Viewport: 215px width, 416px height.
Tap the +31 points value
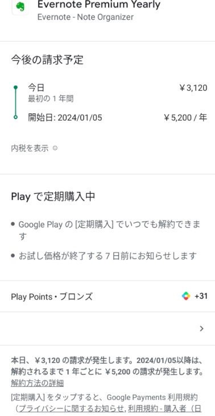(201, 296)
